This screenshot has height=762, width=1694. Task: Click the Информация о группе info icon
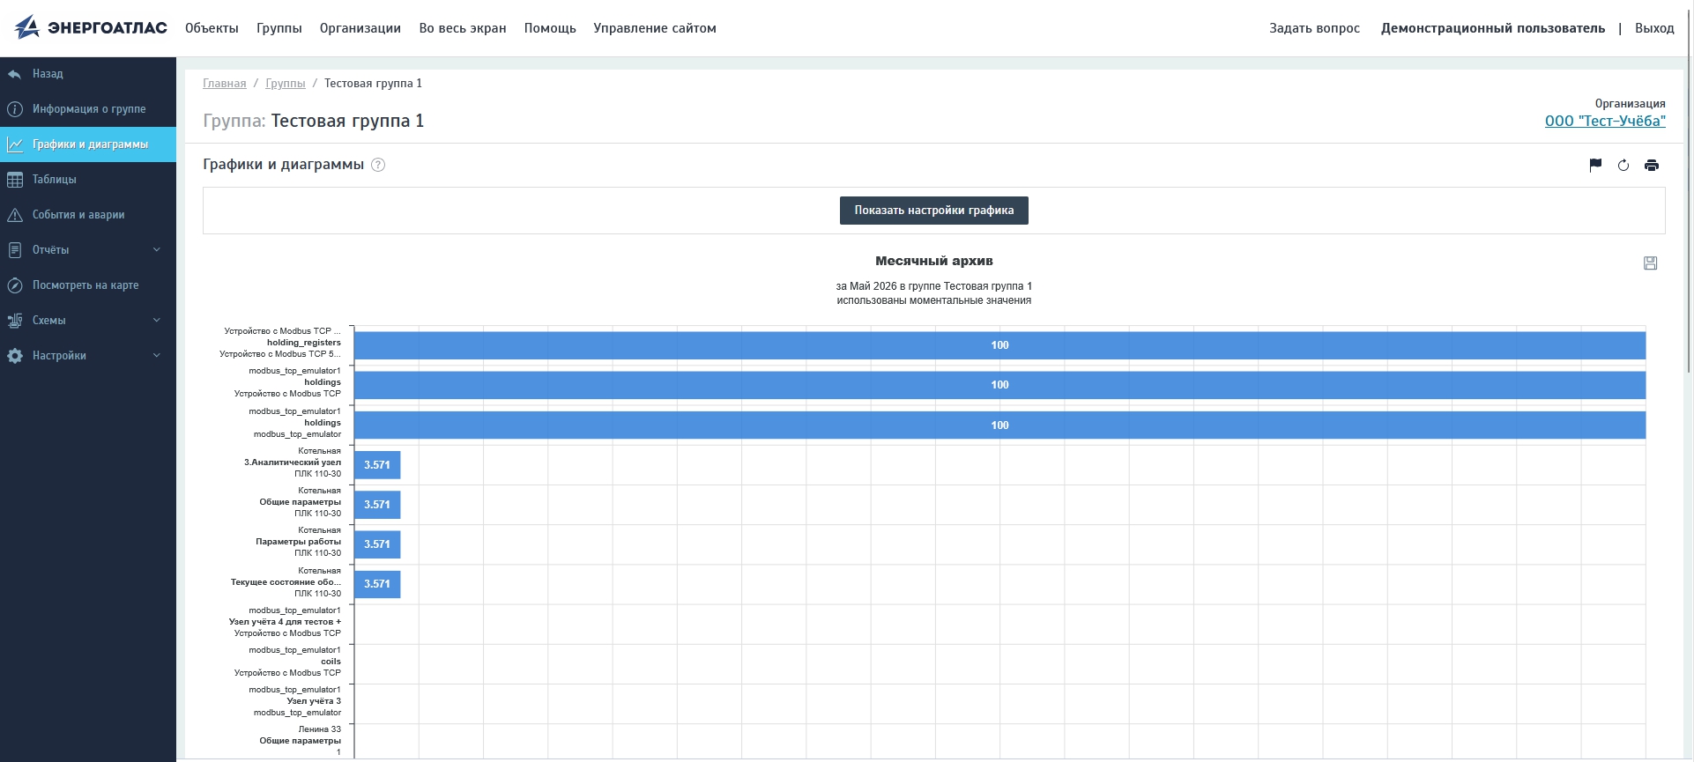tap(15, 109)
